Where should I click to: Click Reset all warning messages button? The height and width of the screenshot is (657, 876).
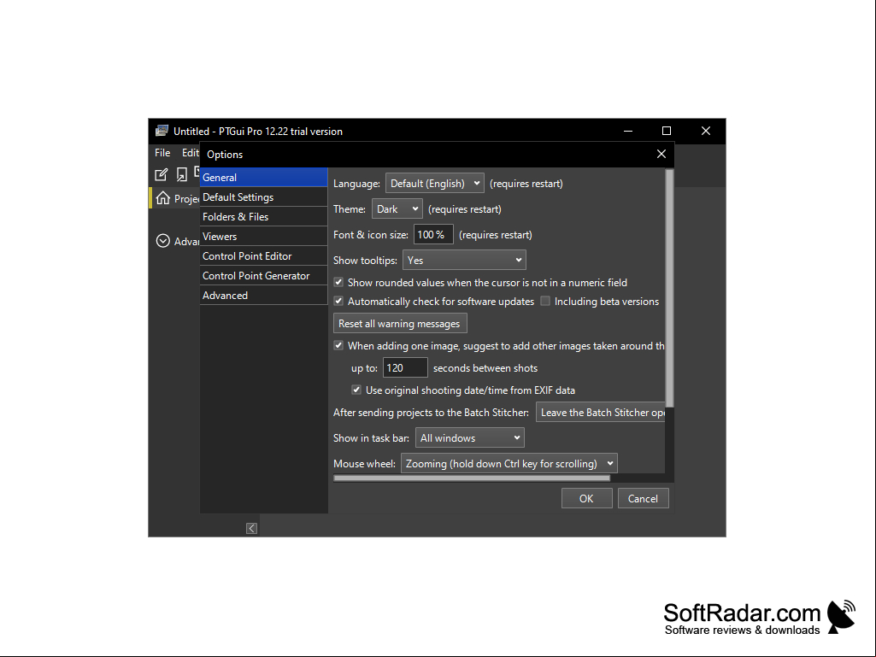[x=400, y=324]
